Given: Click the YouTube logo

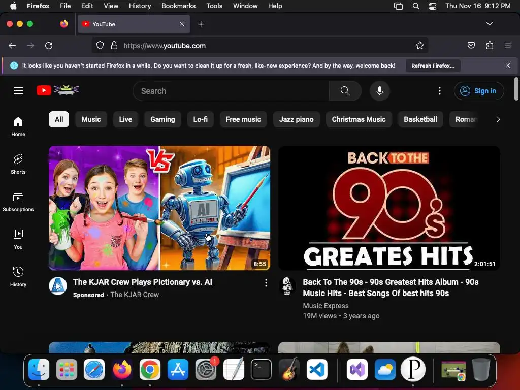Looking at the screenshot, I should point(58,90).
